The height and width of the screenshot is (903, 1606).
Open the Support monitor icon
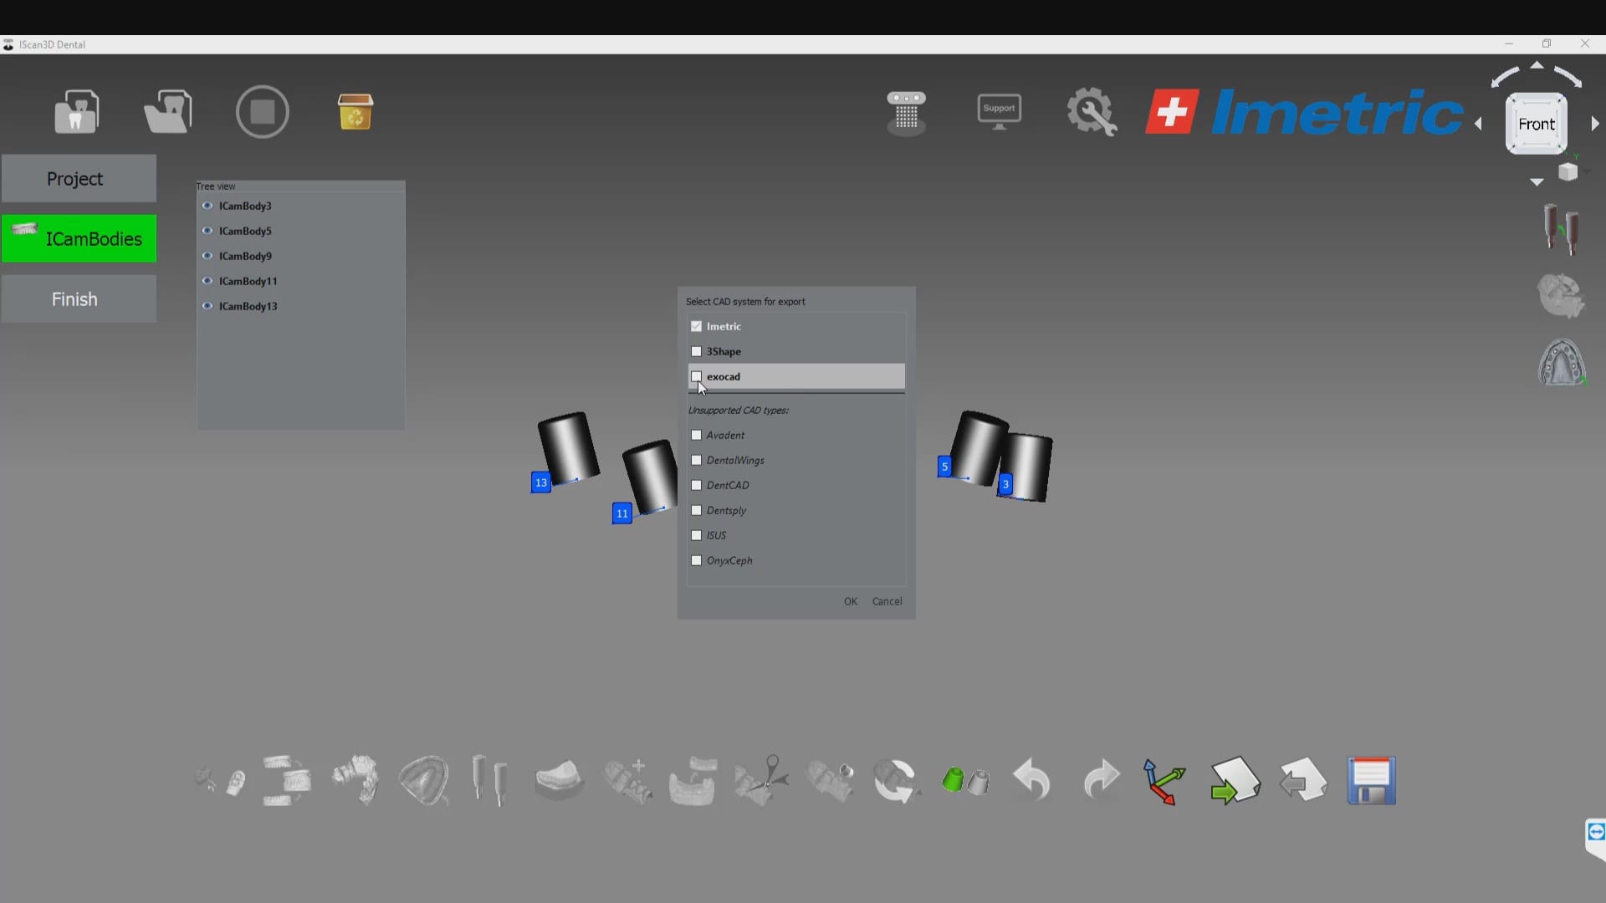pyautogui.click(x=999, y=111)
